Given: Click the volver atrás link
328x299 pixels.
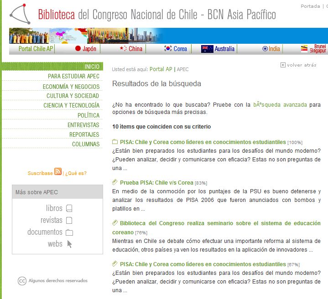Looking at the screenshot, I should [302, 65].
